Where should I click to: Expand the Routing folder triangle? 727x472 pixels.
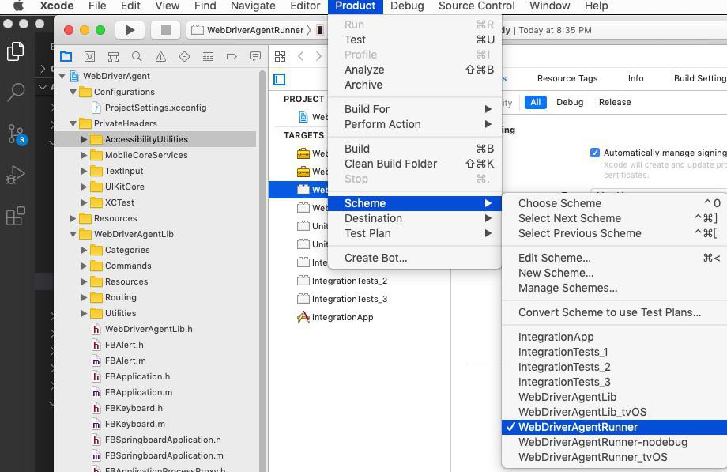point(84,297)
